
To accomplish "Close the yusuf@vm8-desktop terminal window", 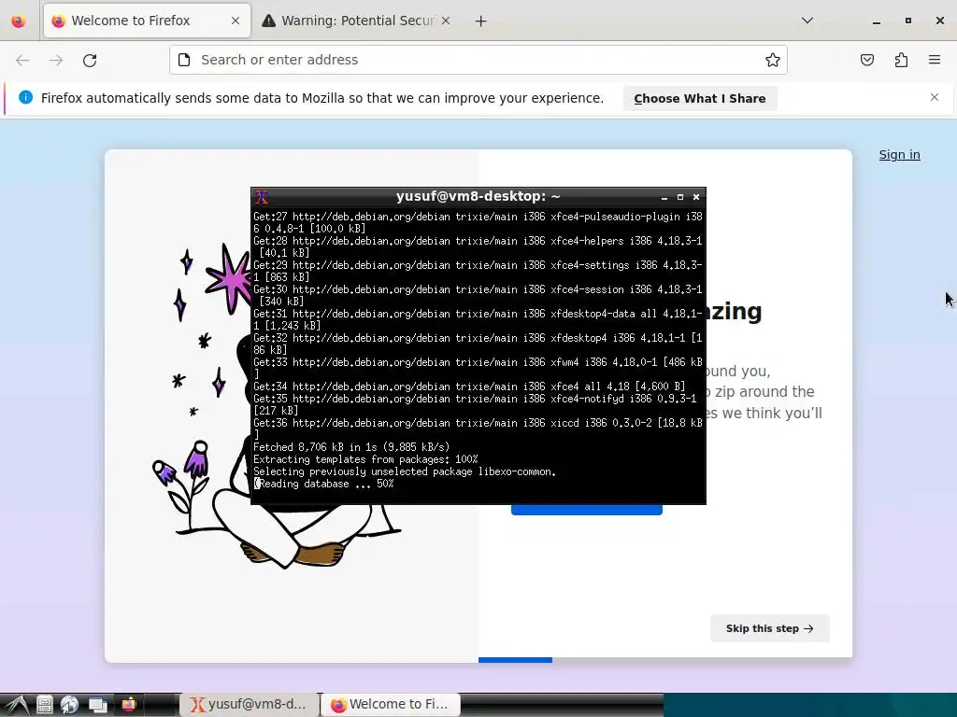I will click(x=695, y=197).
